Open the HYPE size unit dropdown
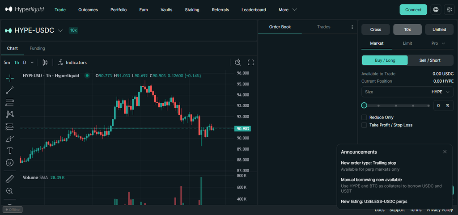This screenshot has width=458, height=215. click(441, 92)
